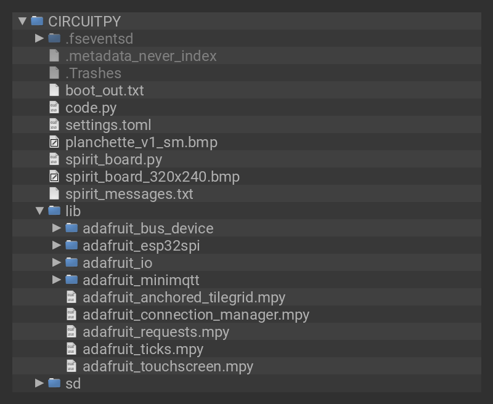Select the spirit_messages.txt file
Screen dimensions: 493x404
pos(129,194)
